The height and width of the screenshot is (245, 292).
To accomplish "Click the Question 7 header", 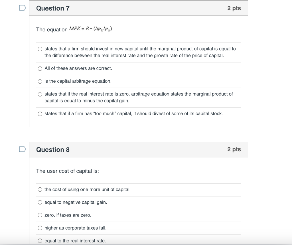I will pyautogui.click(x=53, y=8).
